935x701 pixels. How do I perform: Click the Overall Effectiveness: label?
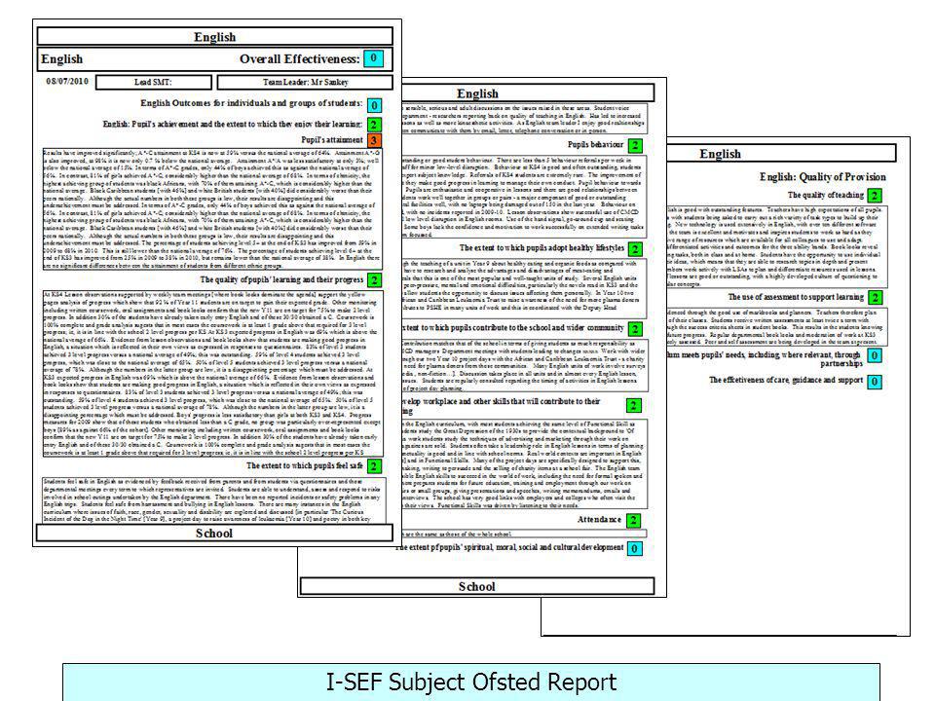click(300, 59)
